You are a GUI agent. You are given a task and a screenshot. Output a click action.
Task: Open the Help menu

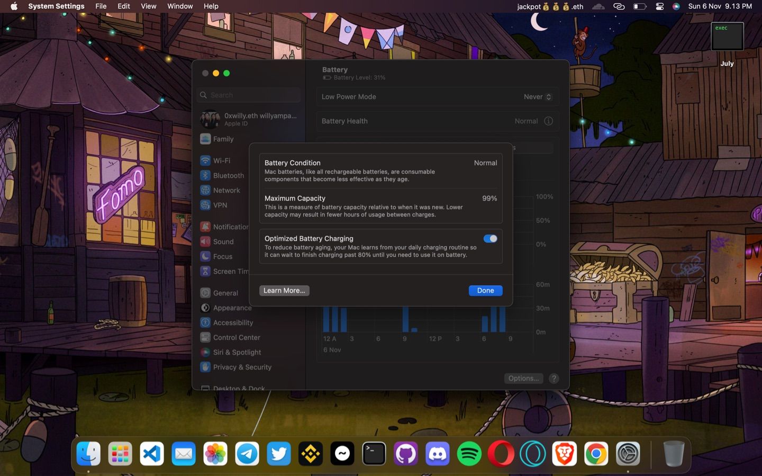[x=211, y=6]
